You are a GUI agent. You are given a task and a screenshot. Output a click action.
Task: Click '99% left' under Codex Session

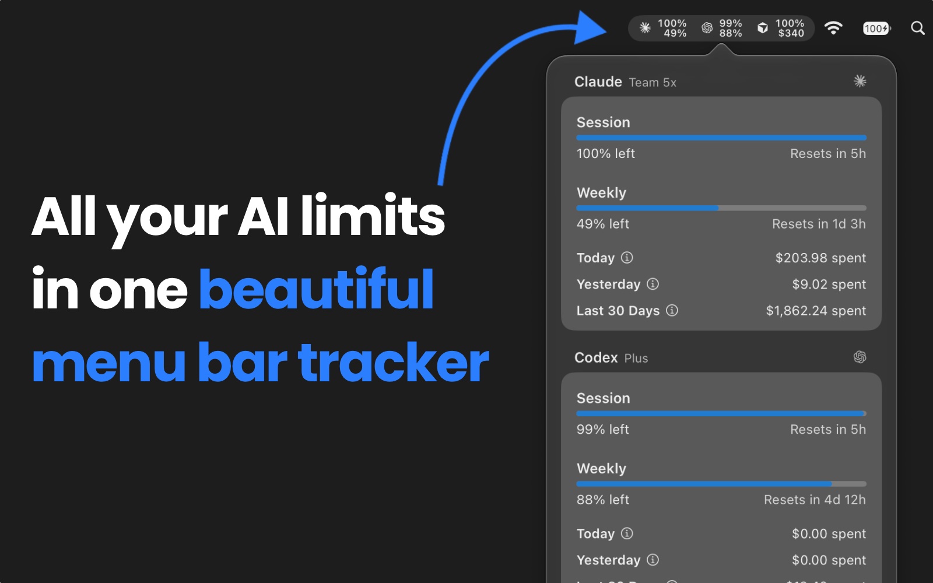coord(603,430)
